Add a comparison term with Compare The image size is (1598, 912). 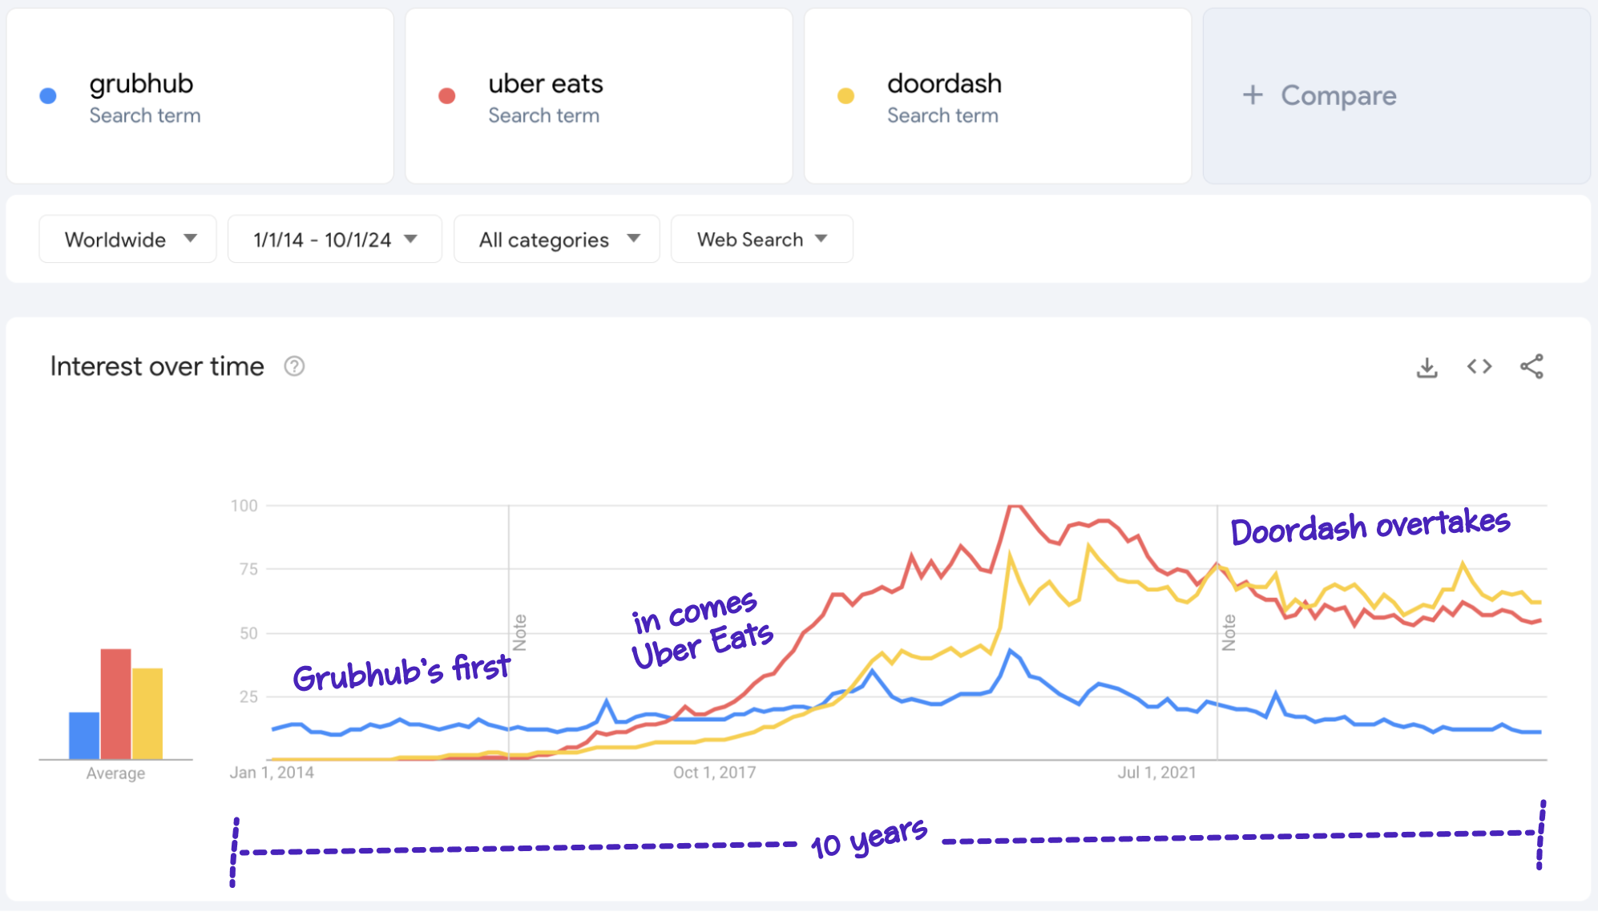(1397, 96)
